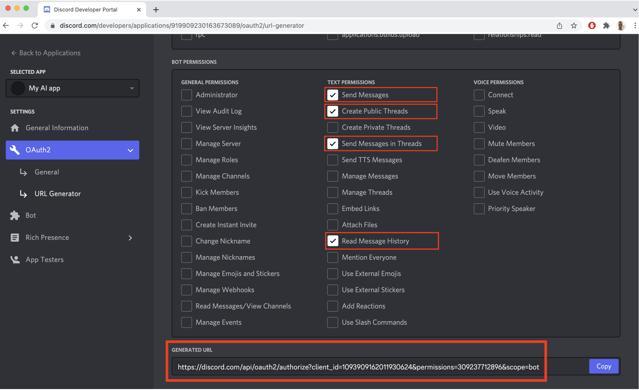The width and height of the screenshot is (639, 390).
Task: Click the General Information home icon
Action: click(x=15, y=127)
